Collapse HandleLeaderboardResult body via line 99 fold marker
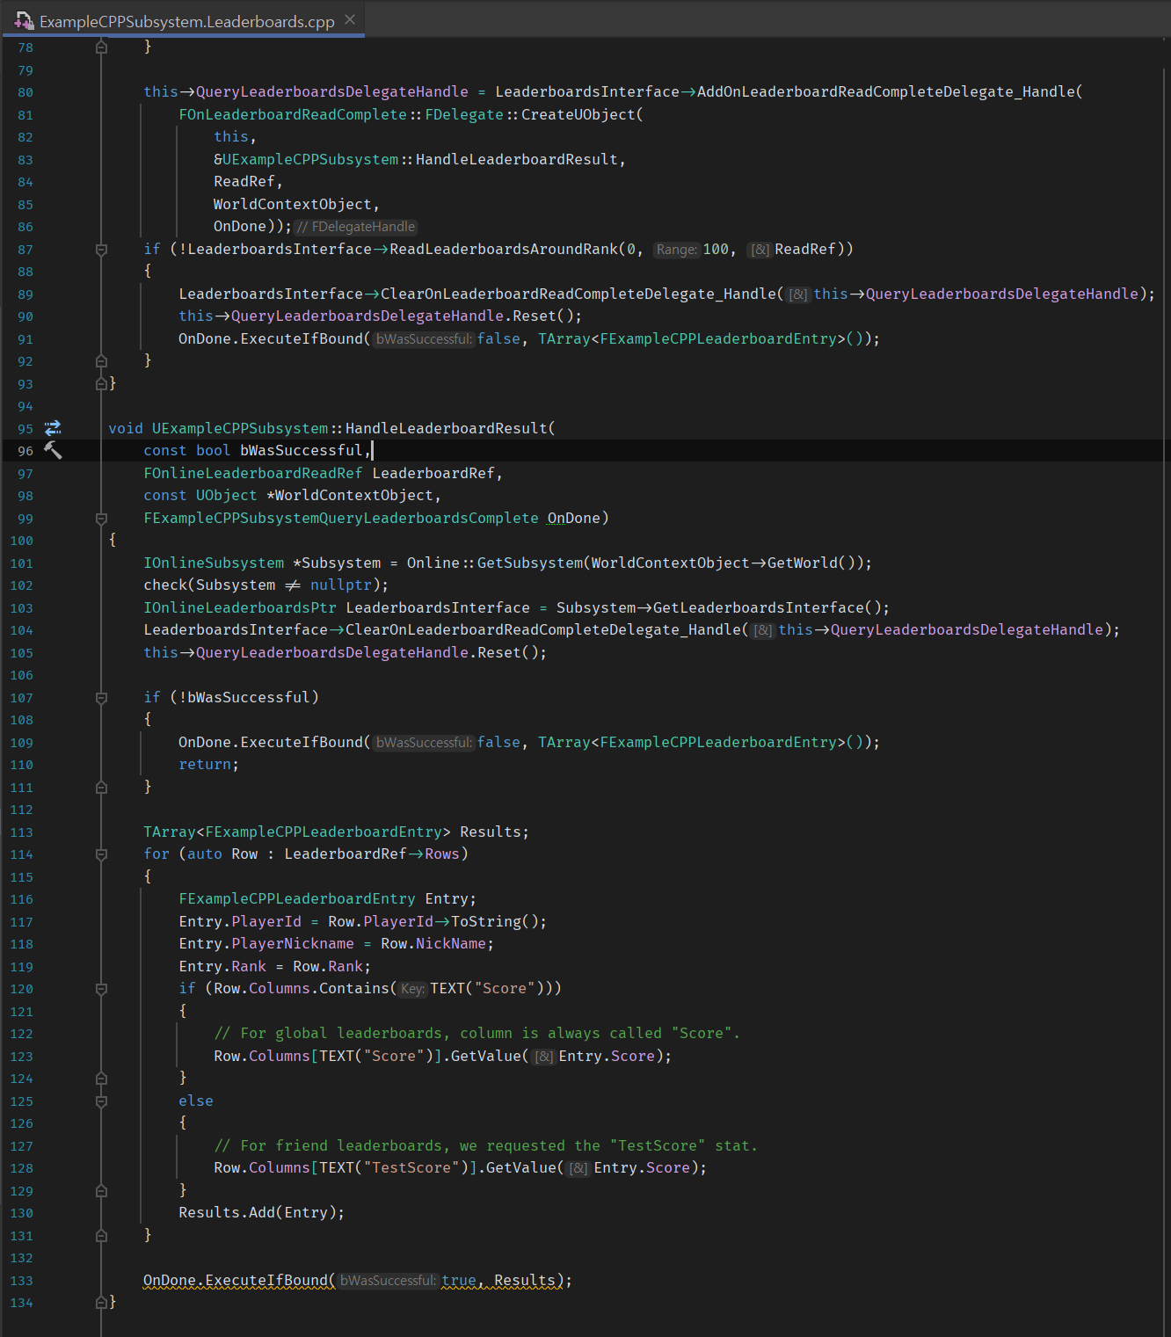This screenshot has height=1337, width=1171. (101, 519)
